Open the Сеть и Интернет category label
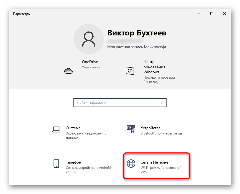Image resolution: width=240 pixels, height=194 pixels. pyautogui.click(x=155, y=162)
